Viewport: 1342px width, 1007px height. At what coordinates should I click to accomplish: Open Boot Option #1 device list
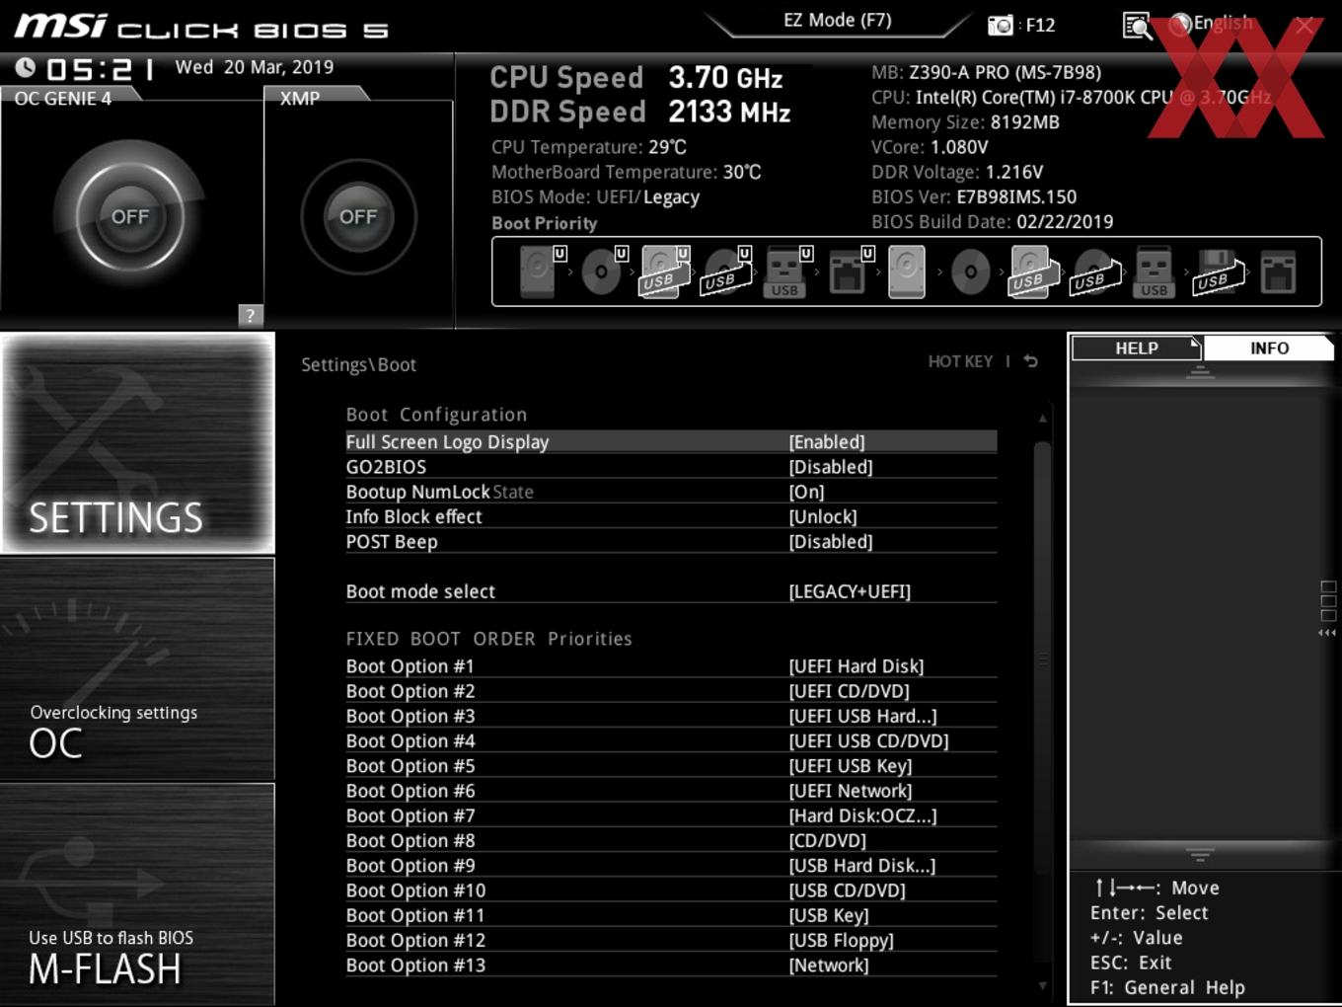coord(671,666)
